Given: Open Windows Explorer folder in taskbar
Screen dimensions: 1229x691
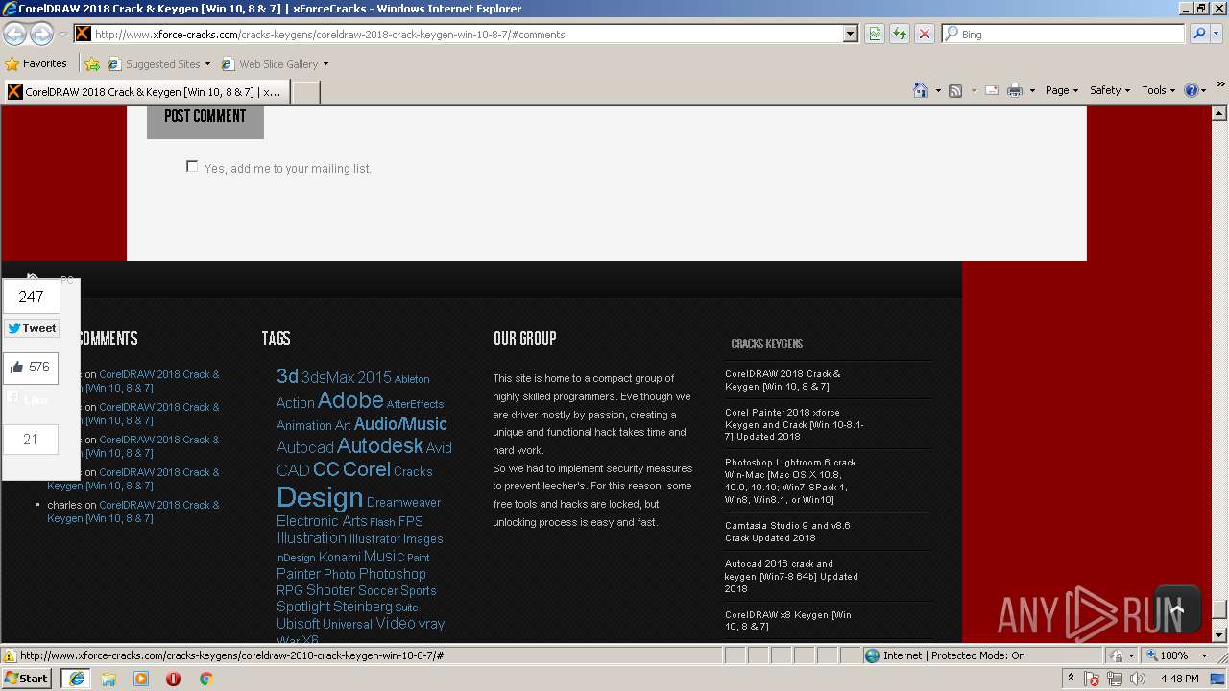Looking at the screenshot, I should tap(108, 679).
